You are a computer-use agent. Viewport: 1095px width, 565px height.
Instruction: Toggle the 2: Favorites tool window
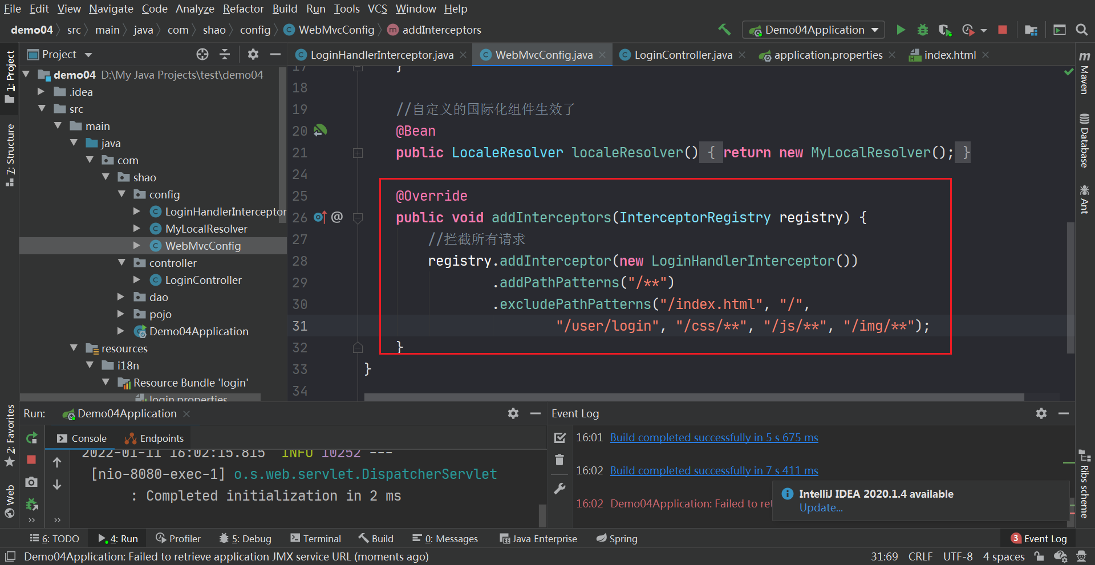(x=10, y=436)
